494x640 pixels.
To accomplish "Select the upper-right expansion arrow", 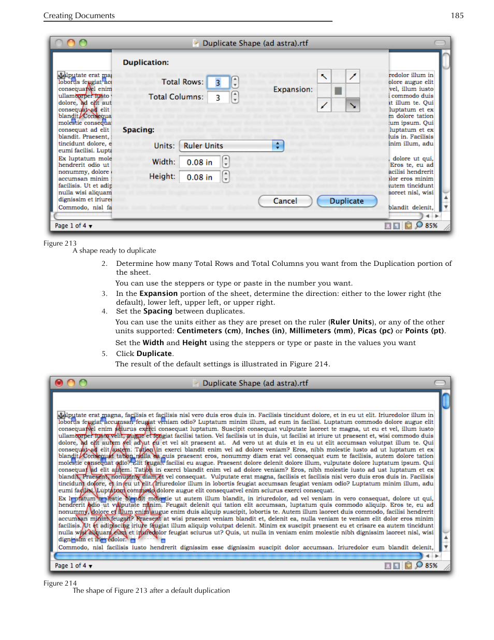I will [x=353, y=76].
